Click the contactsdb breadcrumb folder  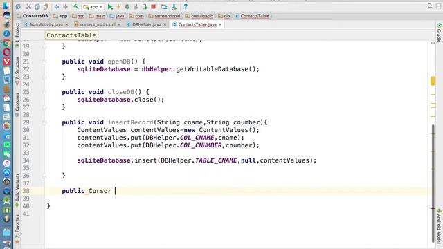199,16
